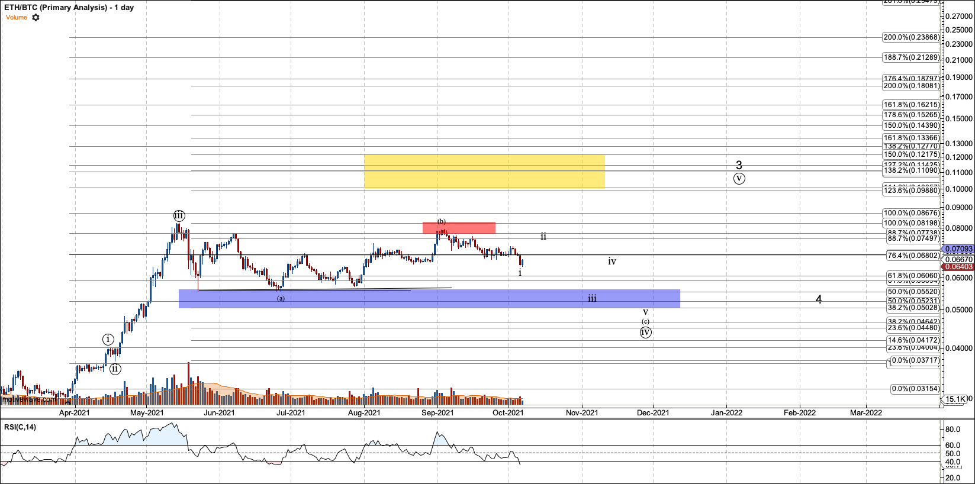Click the red 0.06403 price marker

point(957,267)
